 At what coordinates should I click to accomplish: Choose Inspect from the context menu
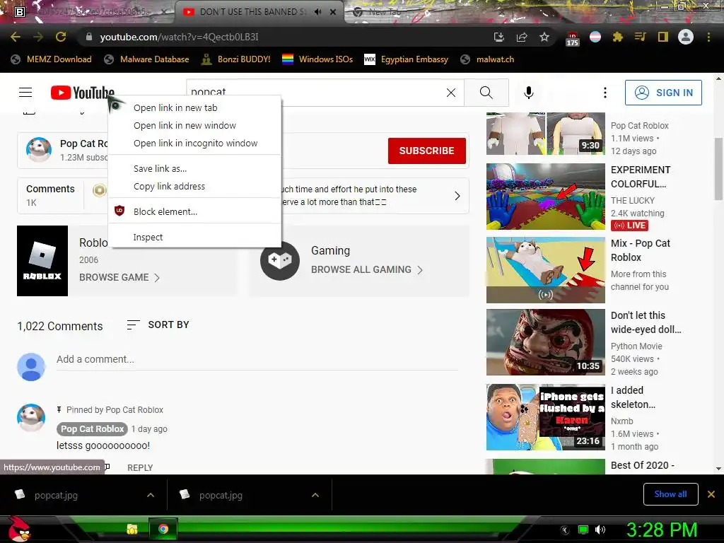(x=194, y=237)
